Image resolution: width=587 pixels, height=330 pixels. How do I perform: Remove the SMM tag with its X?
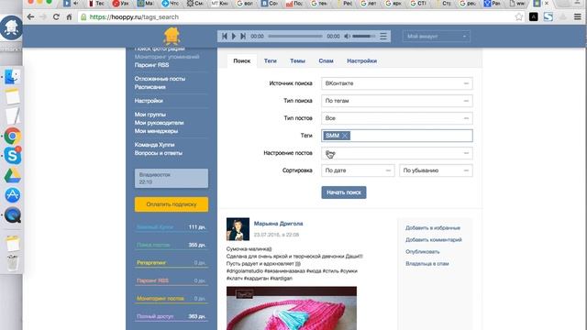(x=345, y=136)
